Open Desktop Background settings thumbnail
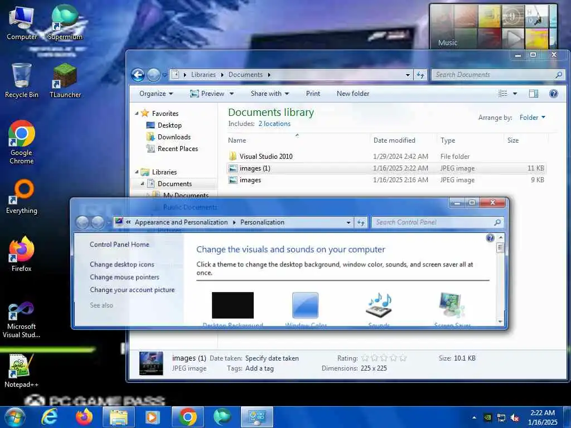 233,305
